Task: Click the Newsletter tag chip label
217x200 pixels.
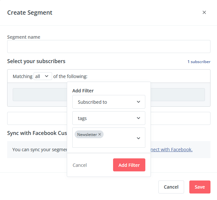Action: tap(87, 134)
